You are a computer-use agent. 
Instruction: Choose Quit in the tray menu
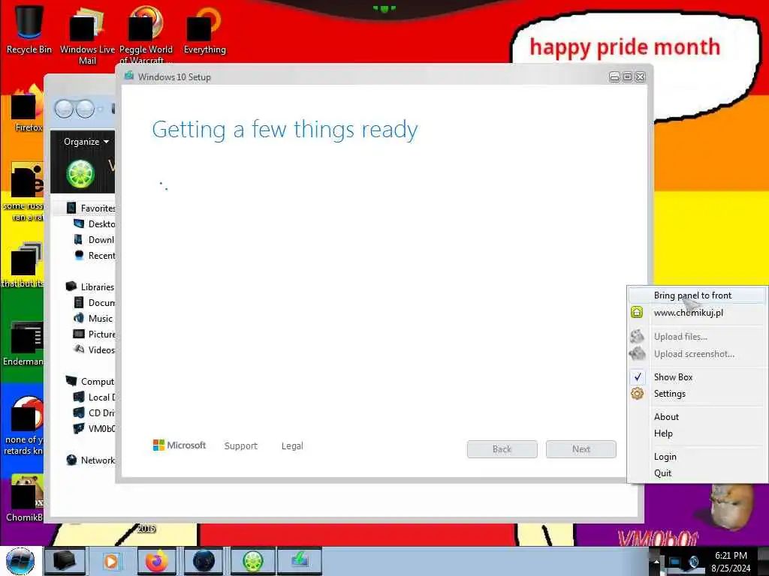pyautogui.click(x=697, y=473)
